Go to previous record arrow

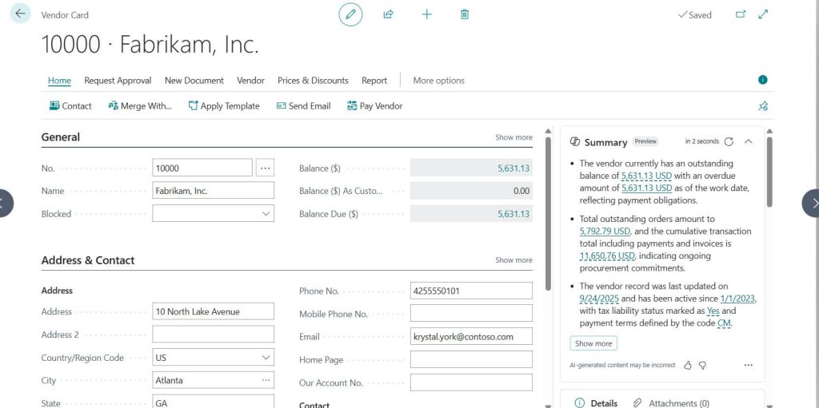coord(4,203)
